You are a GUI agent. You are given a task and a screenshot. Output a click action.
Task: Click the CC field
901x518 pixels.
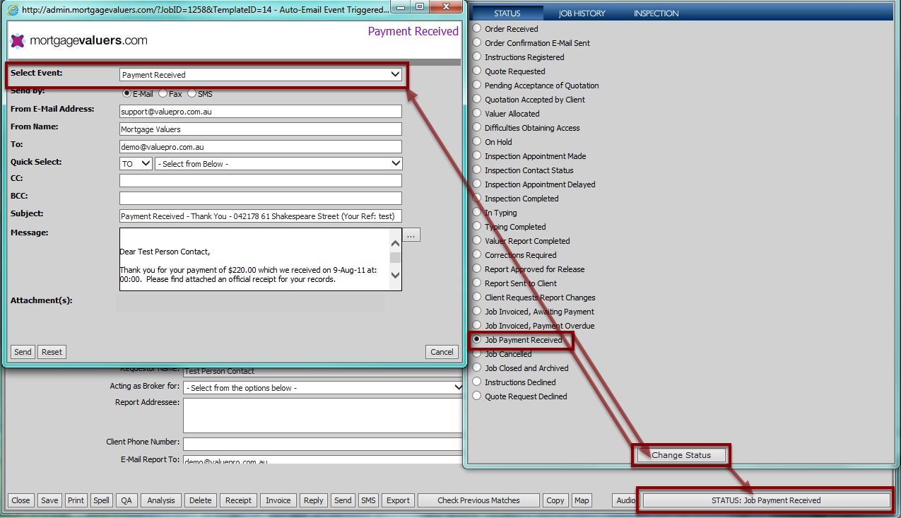point(261,181)
